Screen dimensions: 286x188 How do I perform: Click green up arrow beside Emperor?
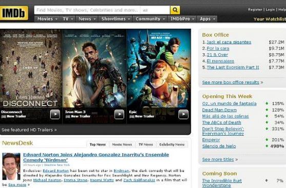click(267, 140)
